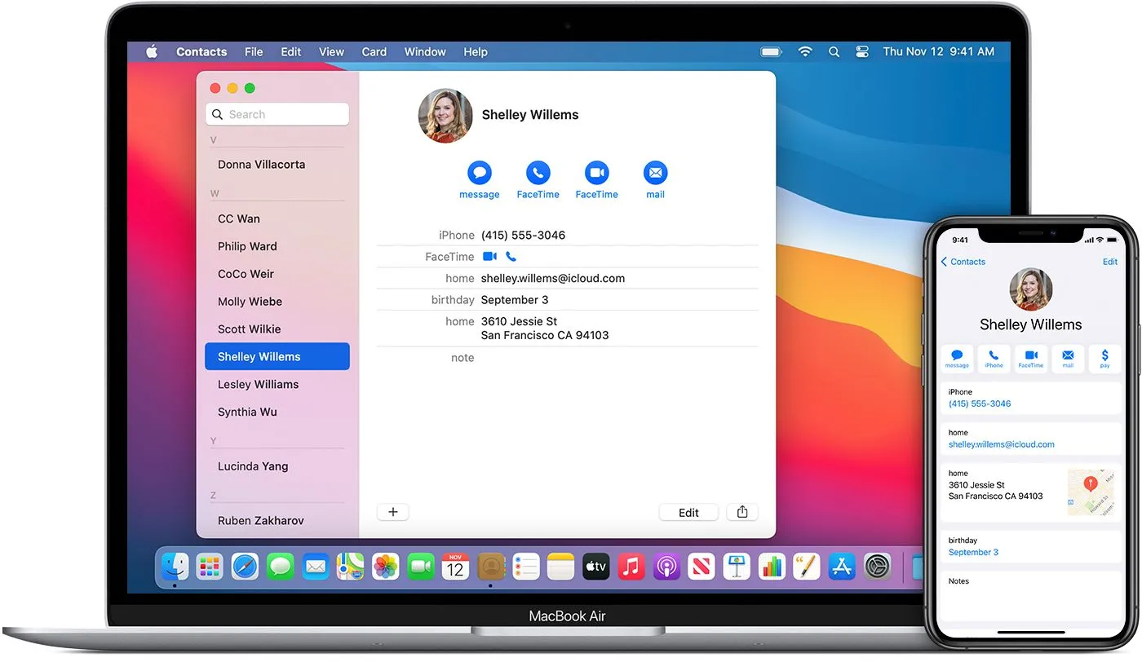Open Apple Music from the Dock
This screenshot has width=1142, height=662.
coord(631,566)
